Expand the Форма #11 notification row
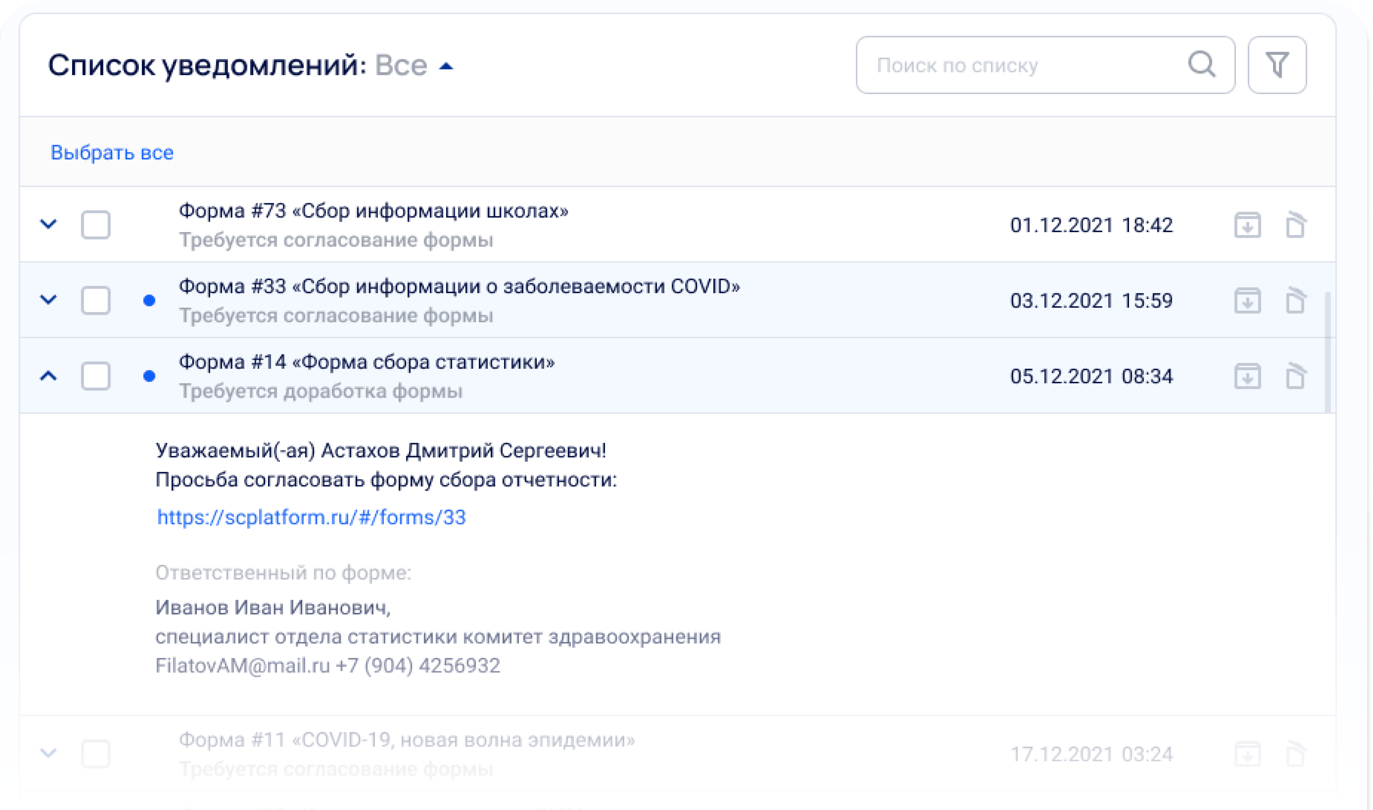This screenshot has width=1373, height=810. click(49, 753)
